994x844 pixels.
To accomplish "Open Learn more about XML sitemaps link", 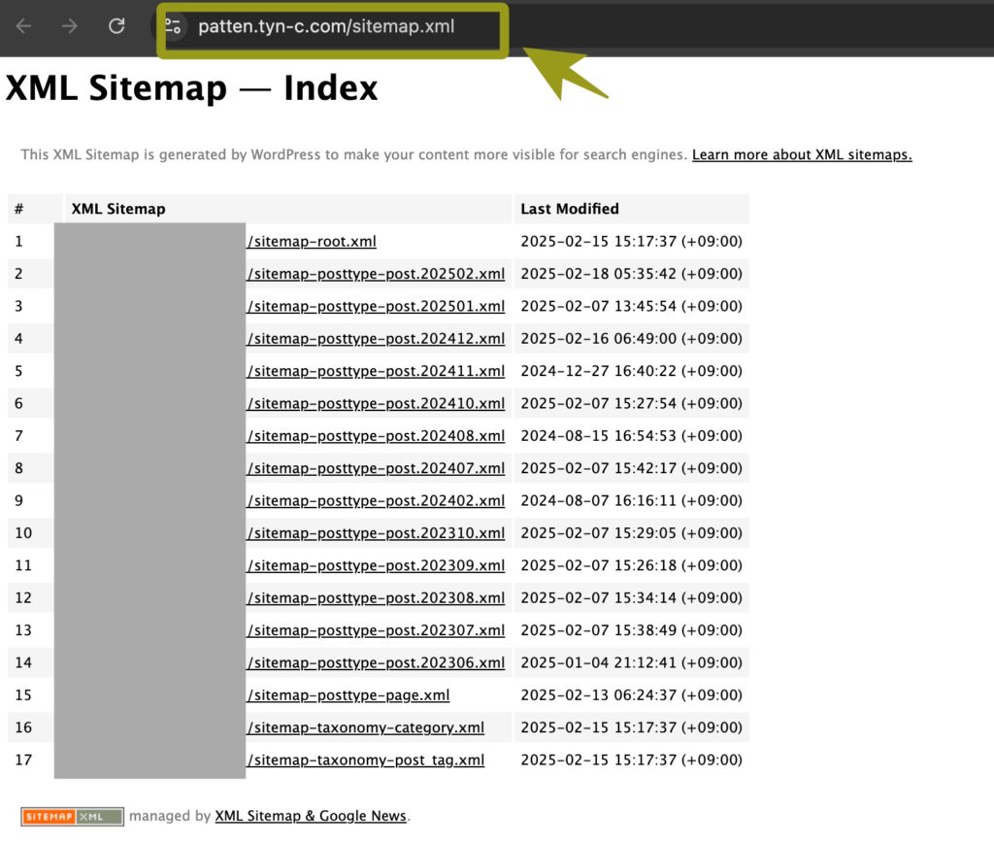I will [801, 154].
